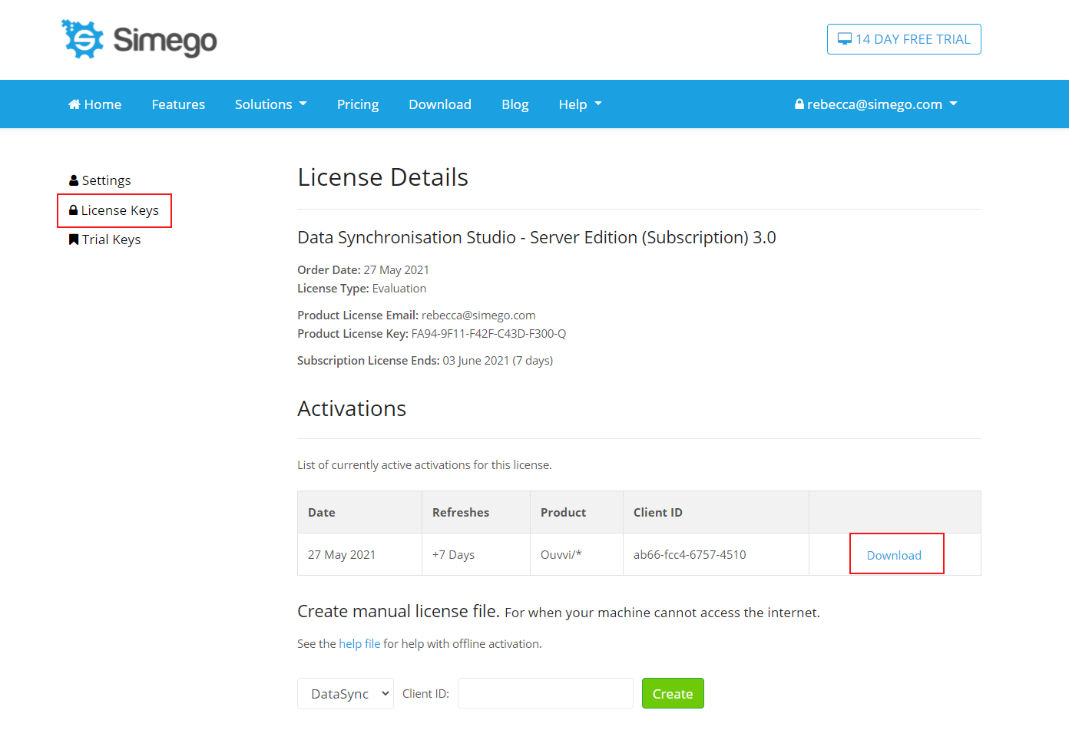Viewport: 1069px width, 740px height.
Task: Click the Data Synchronisation Studio product title
Action: click(537, 237)
